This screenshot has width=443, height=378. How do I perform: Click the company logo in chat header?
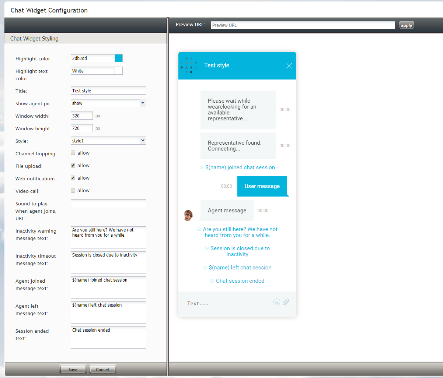coord(189,66)
